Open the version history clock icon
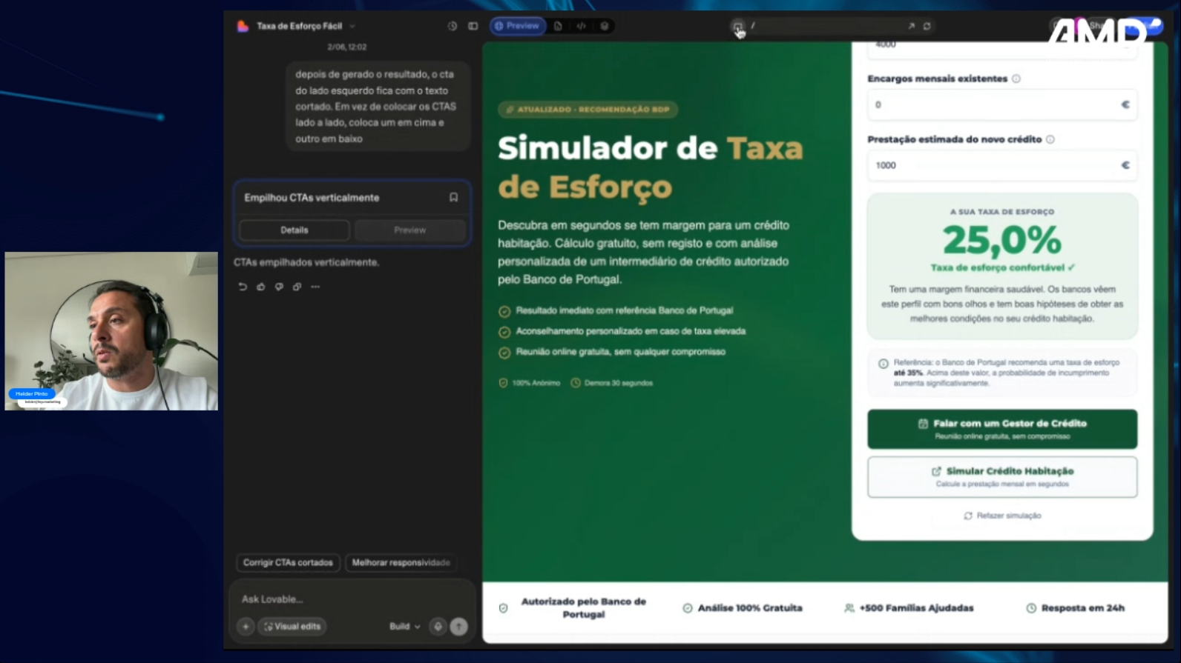The image size is (1181, 663). 452,26
